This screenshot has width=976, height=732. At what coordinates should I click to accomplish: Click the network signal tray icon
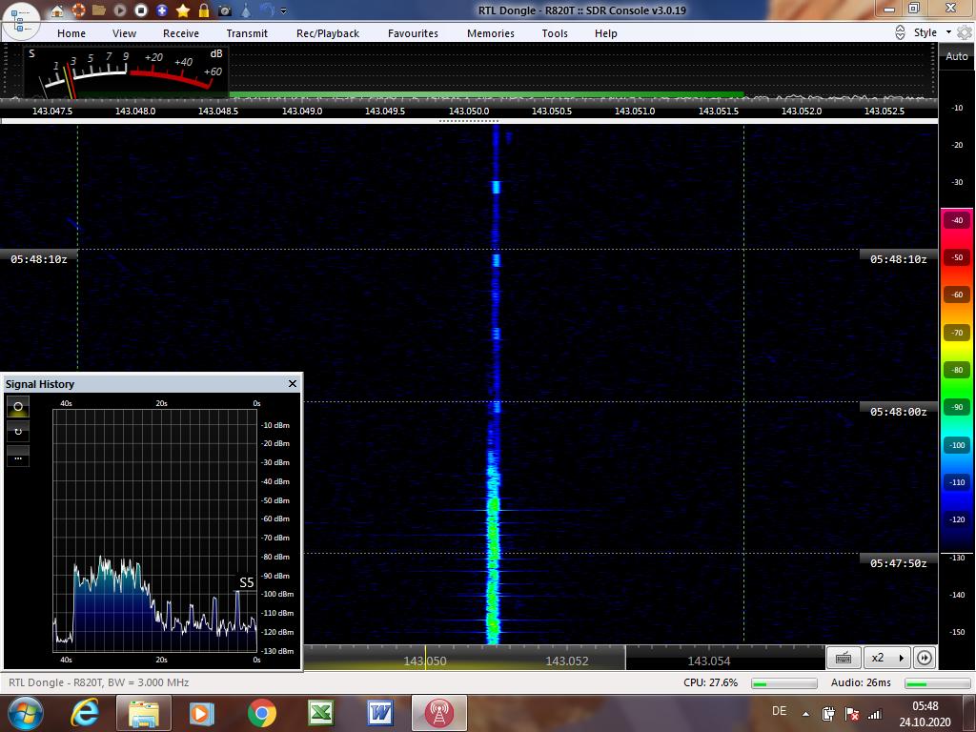875,714
